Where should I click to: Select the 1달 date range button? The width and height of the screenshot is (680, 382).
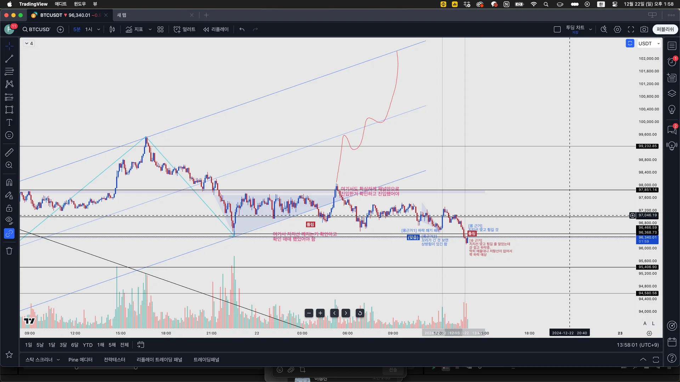[x=52, y=345]
